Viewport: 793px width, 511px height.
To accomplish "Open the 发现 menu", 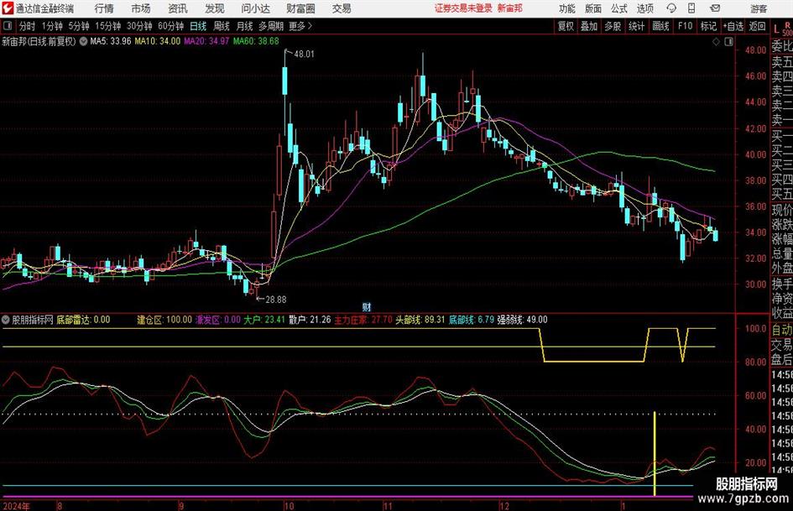I will pyautogui.click(x=215, y=8).
